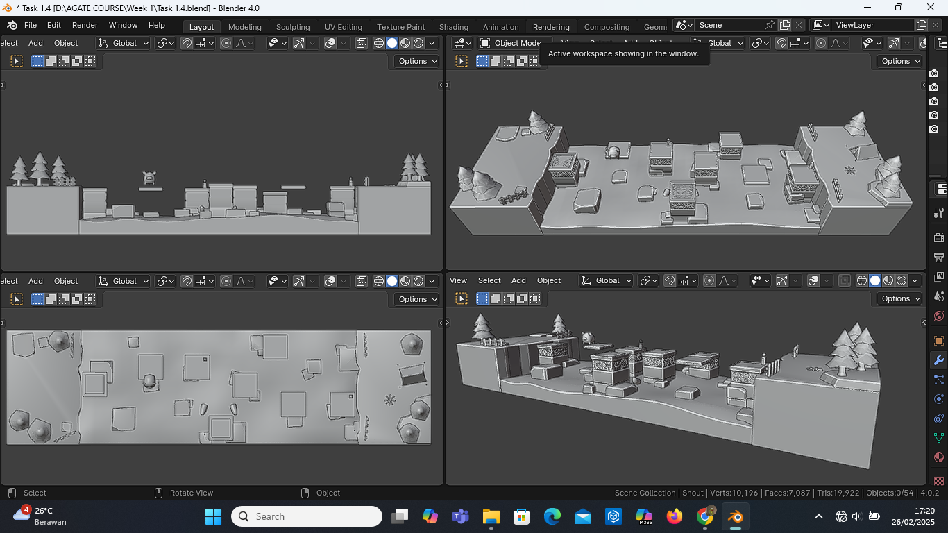This screenshot has height=533, width=948.
Task: Click the Windows taskbar Search box
Action: pos(307,516)
